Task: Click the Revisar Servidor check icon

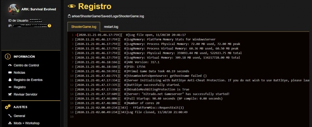Action: [x=10, y=94]
